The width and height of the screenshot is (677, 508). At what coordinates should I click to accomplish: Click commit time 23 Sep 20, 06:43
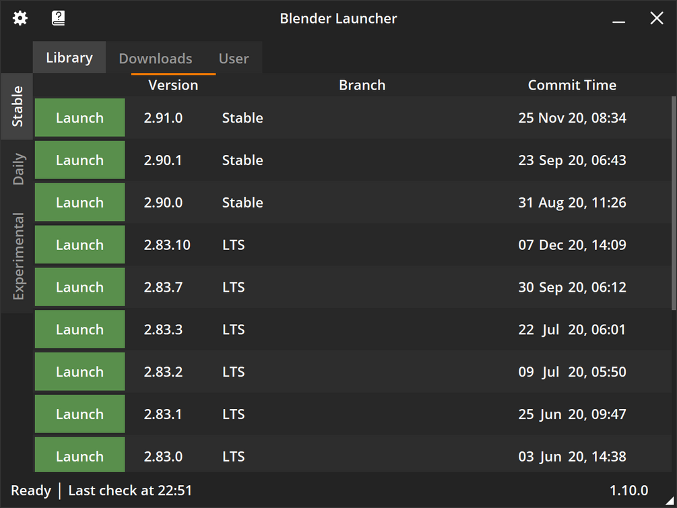(572, 160)
